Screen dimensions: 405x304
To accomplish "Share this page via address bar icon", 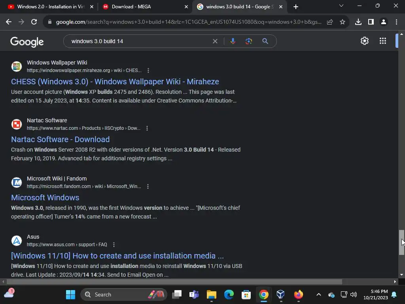I will click(x=330, y=22).
